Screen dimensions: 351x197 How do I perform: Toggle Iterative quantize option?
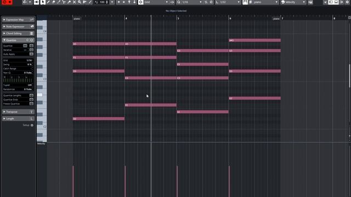[31, 50]
